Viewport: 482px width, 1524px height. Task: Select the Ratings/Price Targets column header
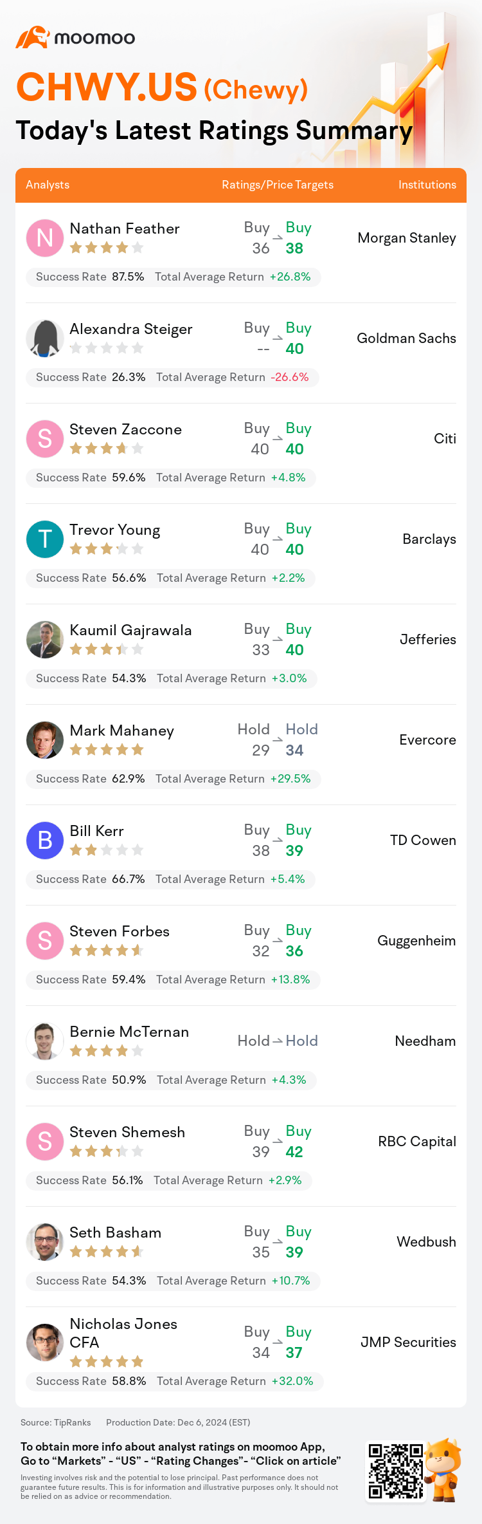pos(278,185)
